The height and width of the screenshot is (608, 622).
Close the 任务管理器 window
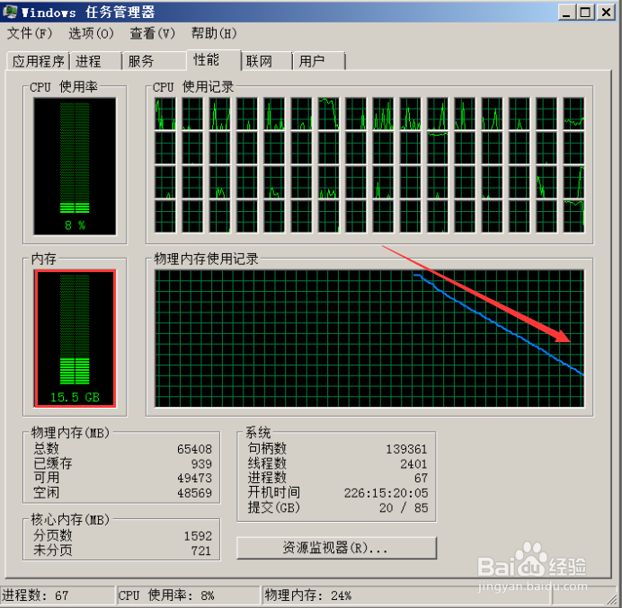tap(606, 13)
